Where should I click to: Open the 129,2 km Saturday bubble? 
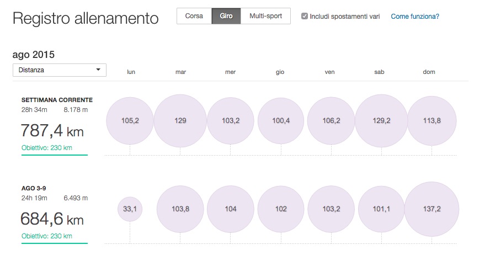tap(382, 121)
